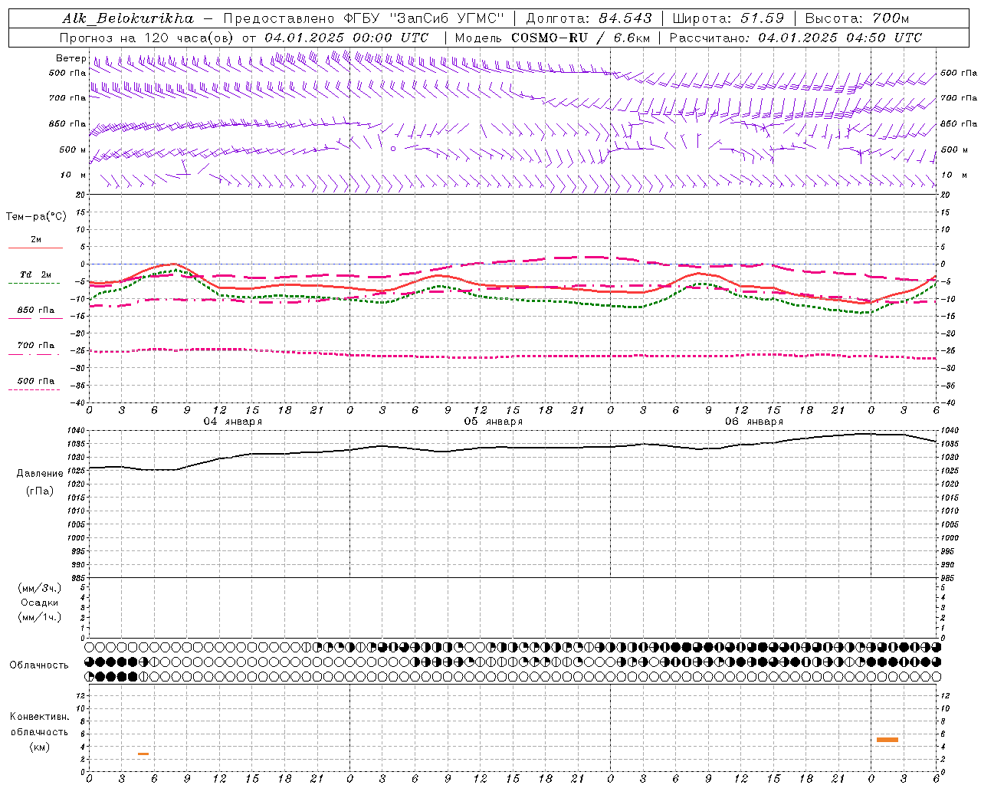981x785 pixels.
Task: Click the Осадки precipitation label
Action: coord(40,603)
